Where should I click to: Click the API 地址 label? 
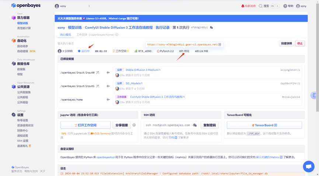pos(184,51)
